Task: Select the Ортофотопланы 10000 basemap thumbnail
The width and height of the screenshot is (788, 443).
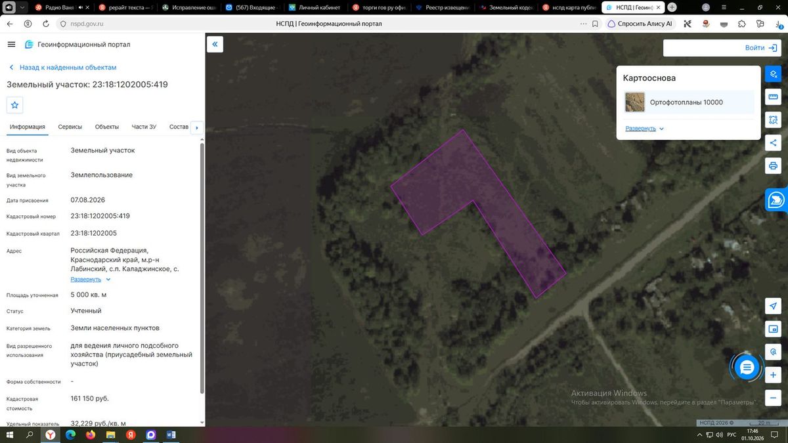Action: coord(635,102)
